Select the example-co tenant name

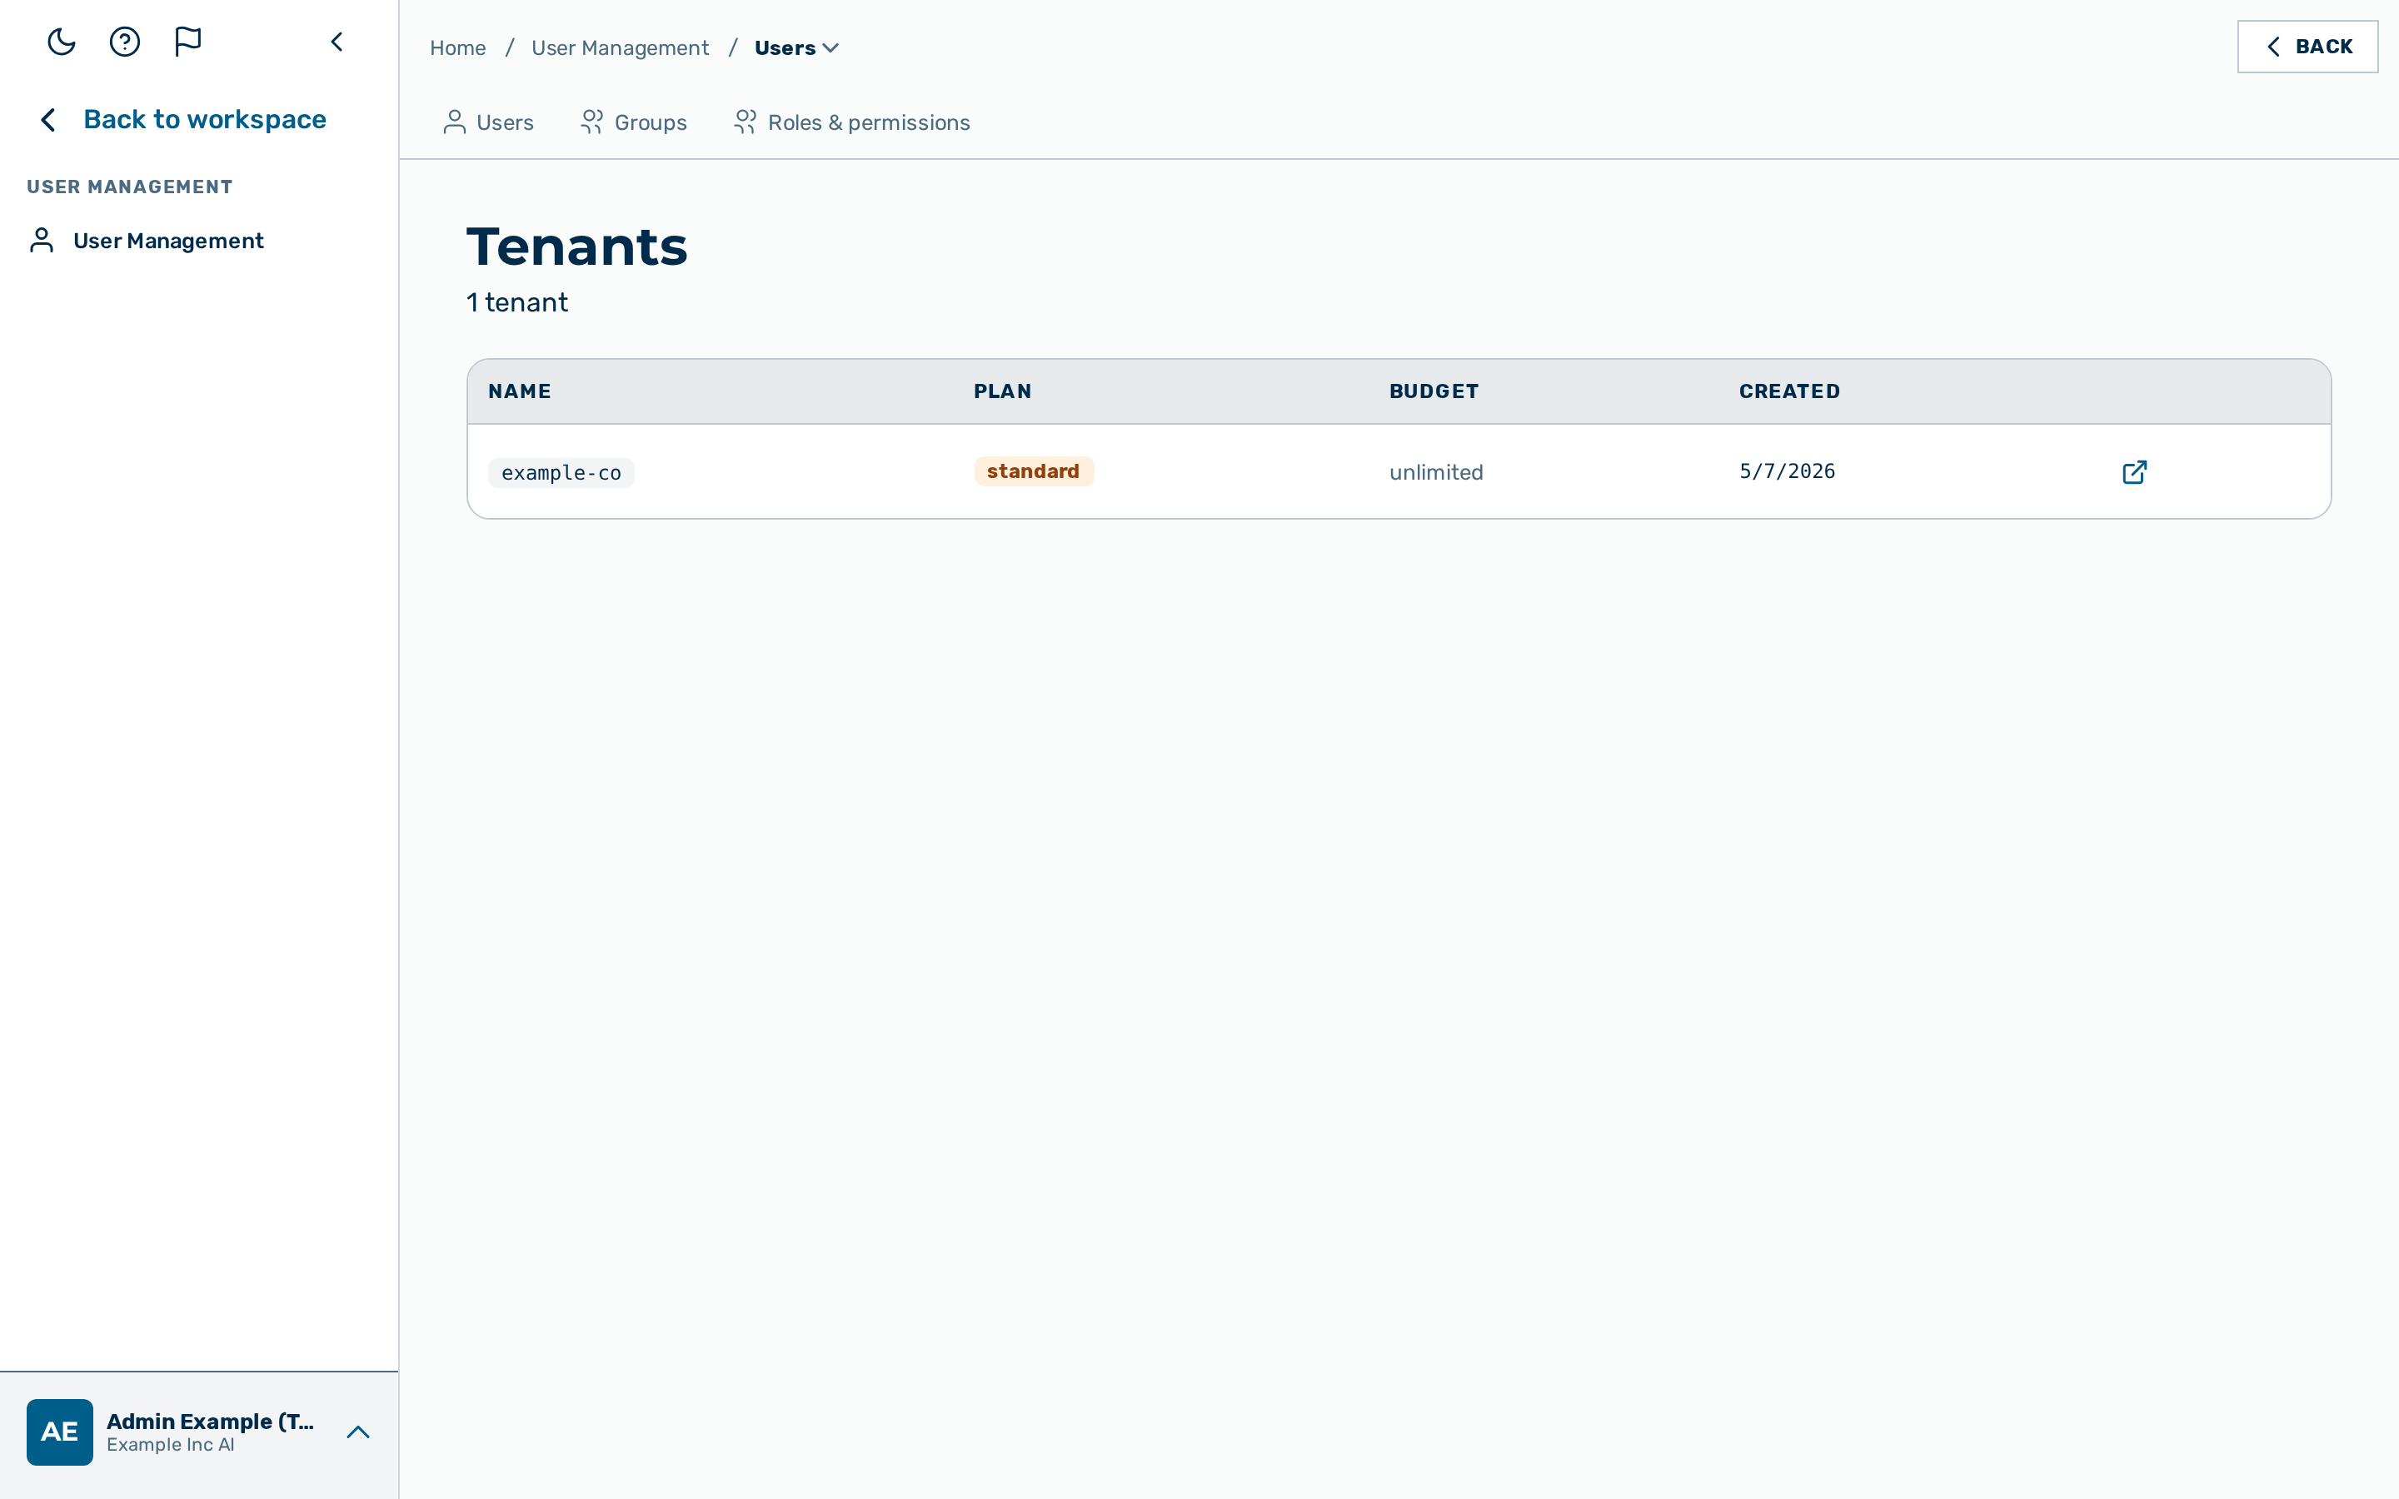pos(561,473)
